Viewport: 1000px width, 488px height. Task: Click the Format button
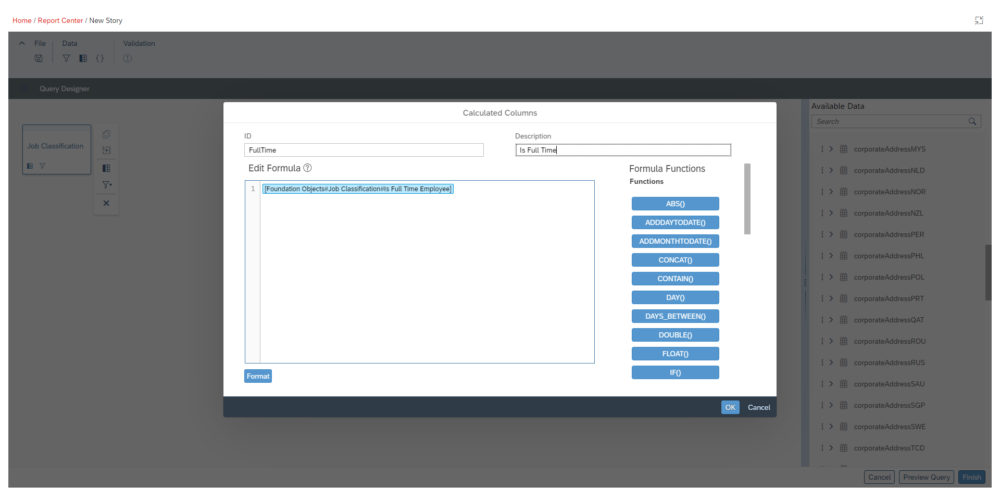(x=258, y=376)
